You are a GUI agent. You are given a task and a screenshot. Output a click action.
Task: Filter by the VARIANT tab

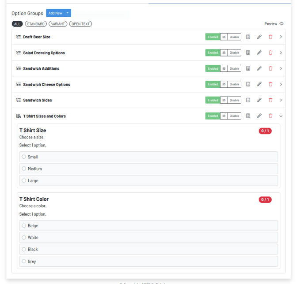pyautogui.click(x=58, y=24)
